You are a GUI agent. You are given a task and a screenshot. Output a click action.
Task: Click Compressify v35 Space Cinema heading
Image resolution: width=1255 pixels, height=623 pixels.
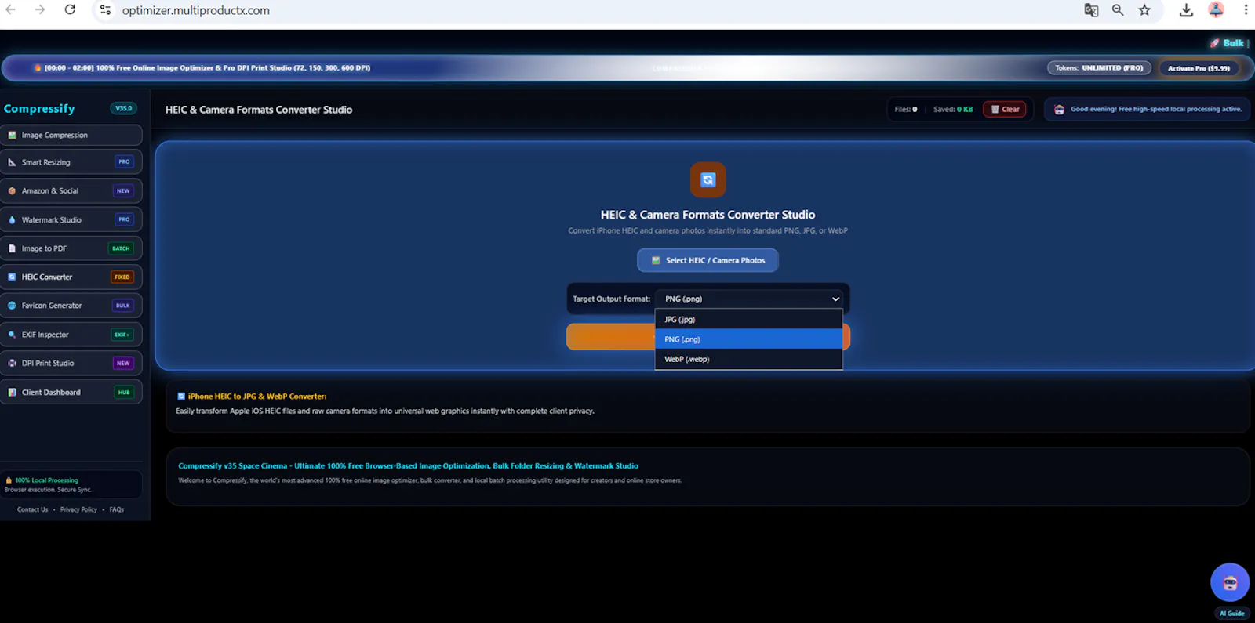click(x=408, y=465)
